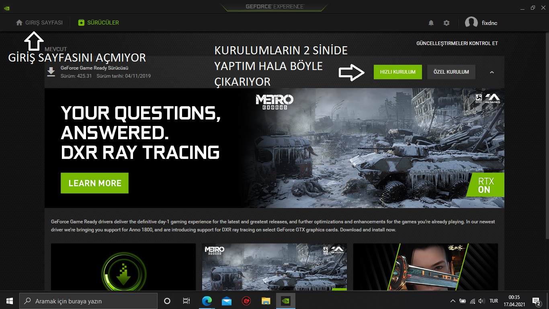Click the Sürüm: 425.31 text

[76, 76]
